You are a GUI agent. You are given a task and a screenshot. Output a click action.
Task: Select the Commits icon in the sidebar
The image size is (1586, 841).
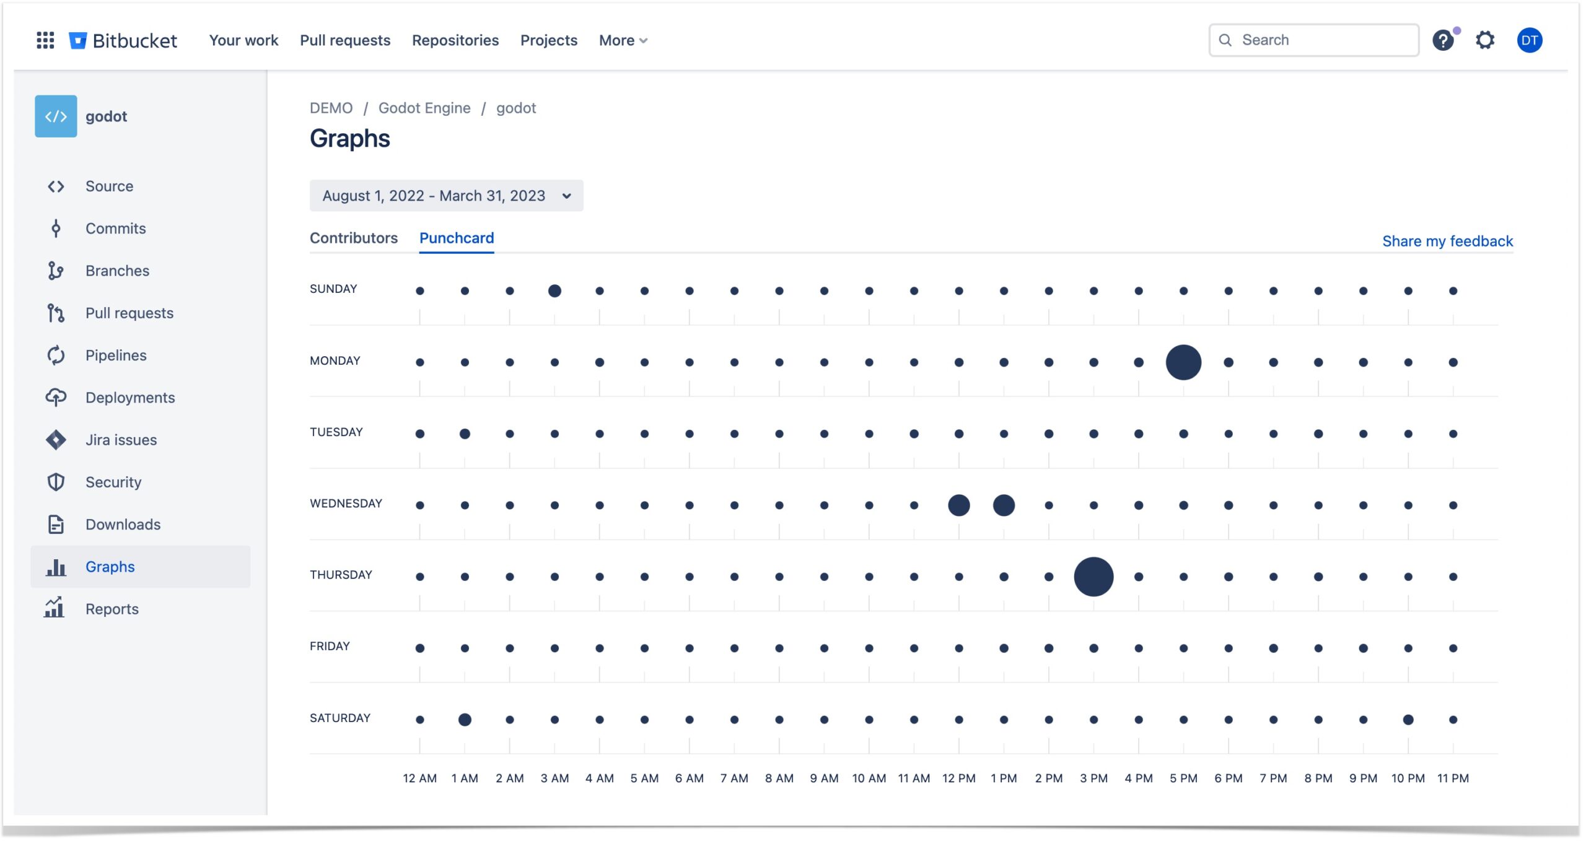(56, 228)
